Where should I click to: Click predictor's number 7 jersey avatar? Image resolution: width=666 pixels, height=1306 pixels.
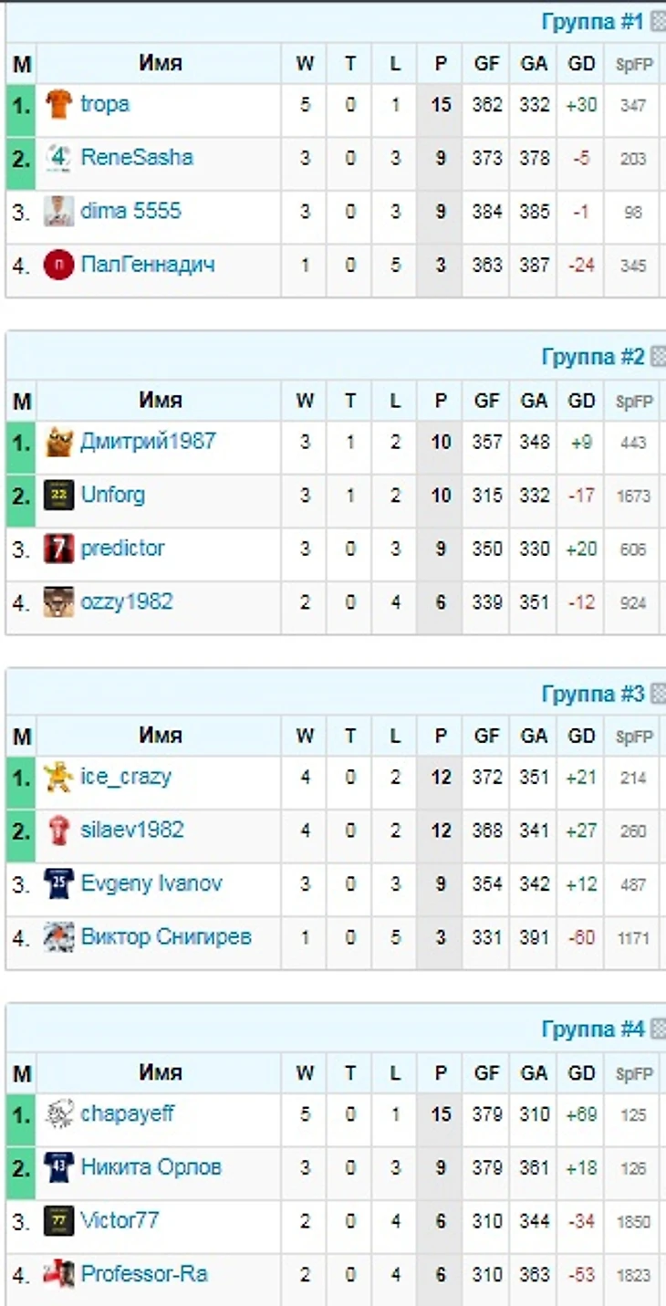[x=58, y=549]
